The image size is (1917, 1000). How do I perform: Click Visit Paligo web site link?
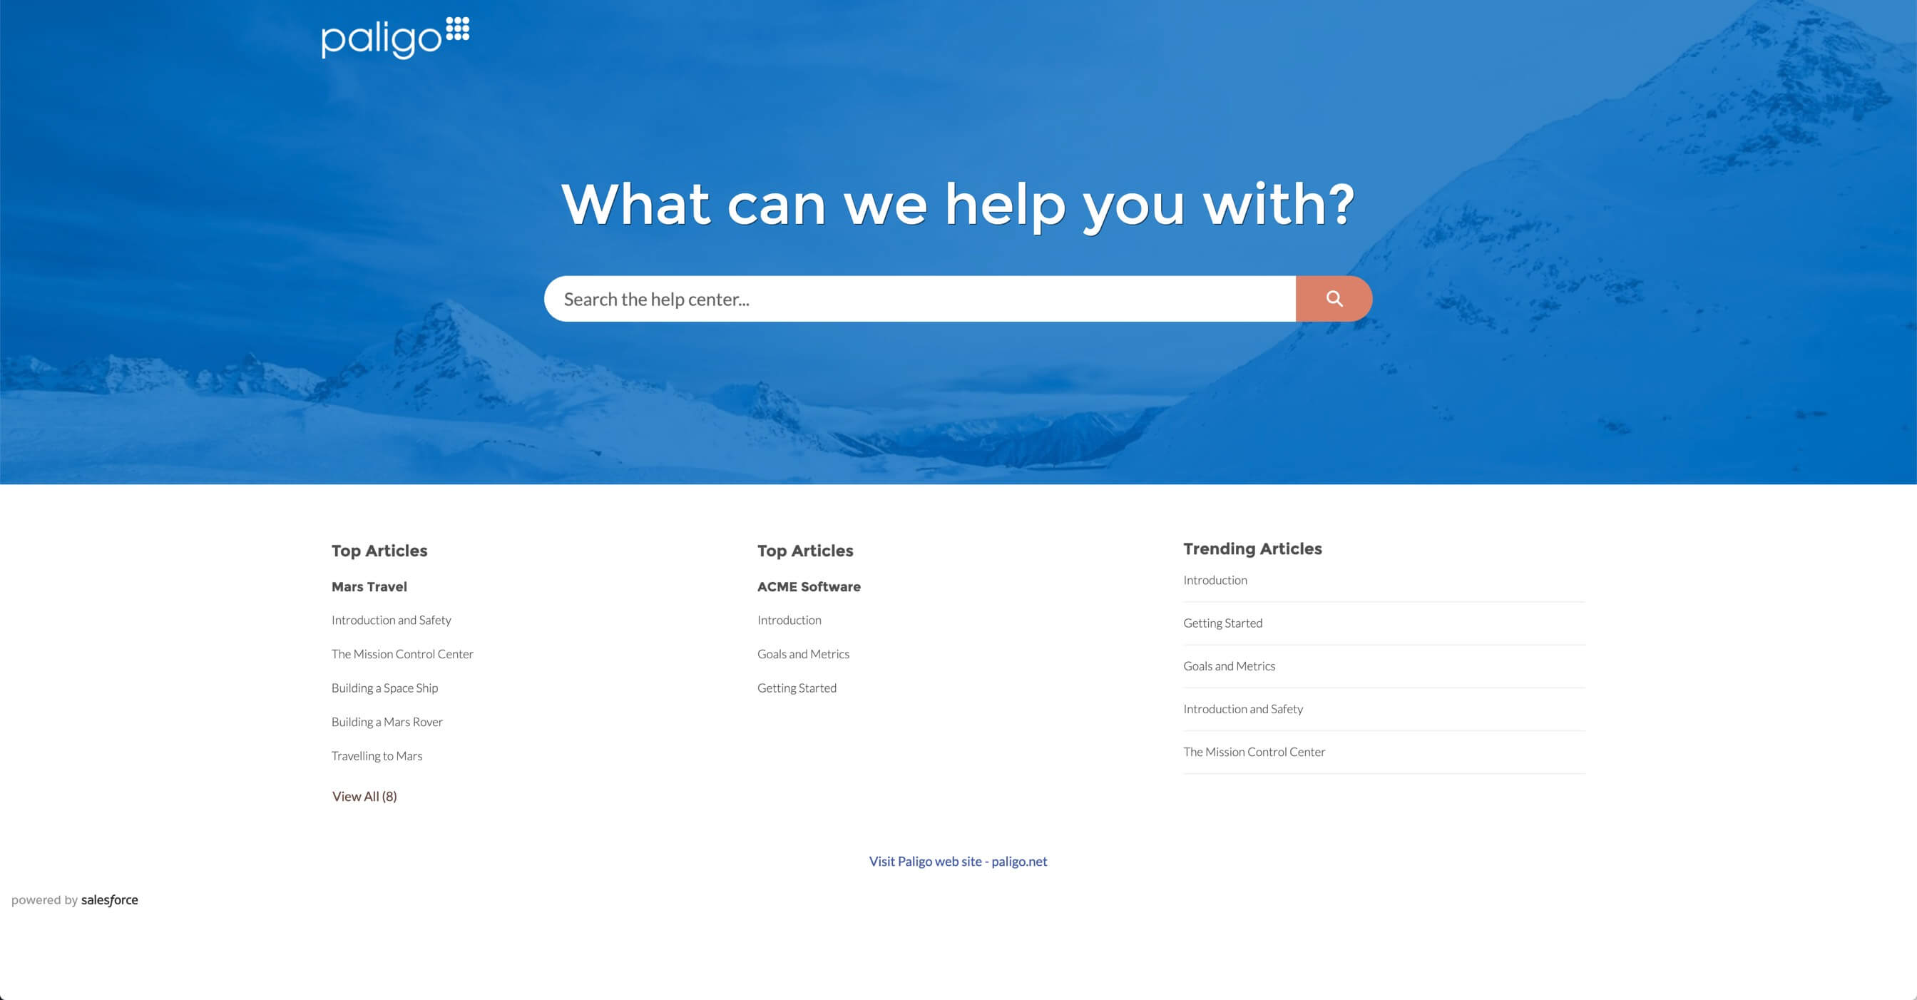(x=959, y=861)
